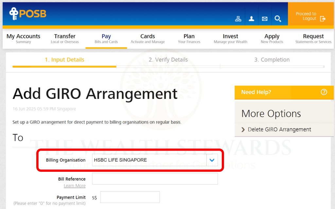The height and width of the screenshot is (209, 335).
Task: Open the Request Statements or Services menu
Action: point(313,38)
